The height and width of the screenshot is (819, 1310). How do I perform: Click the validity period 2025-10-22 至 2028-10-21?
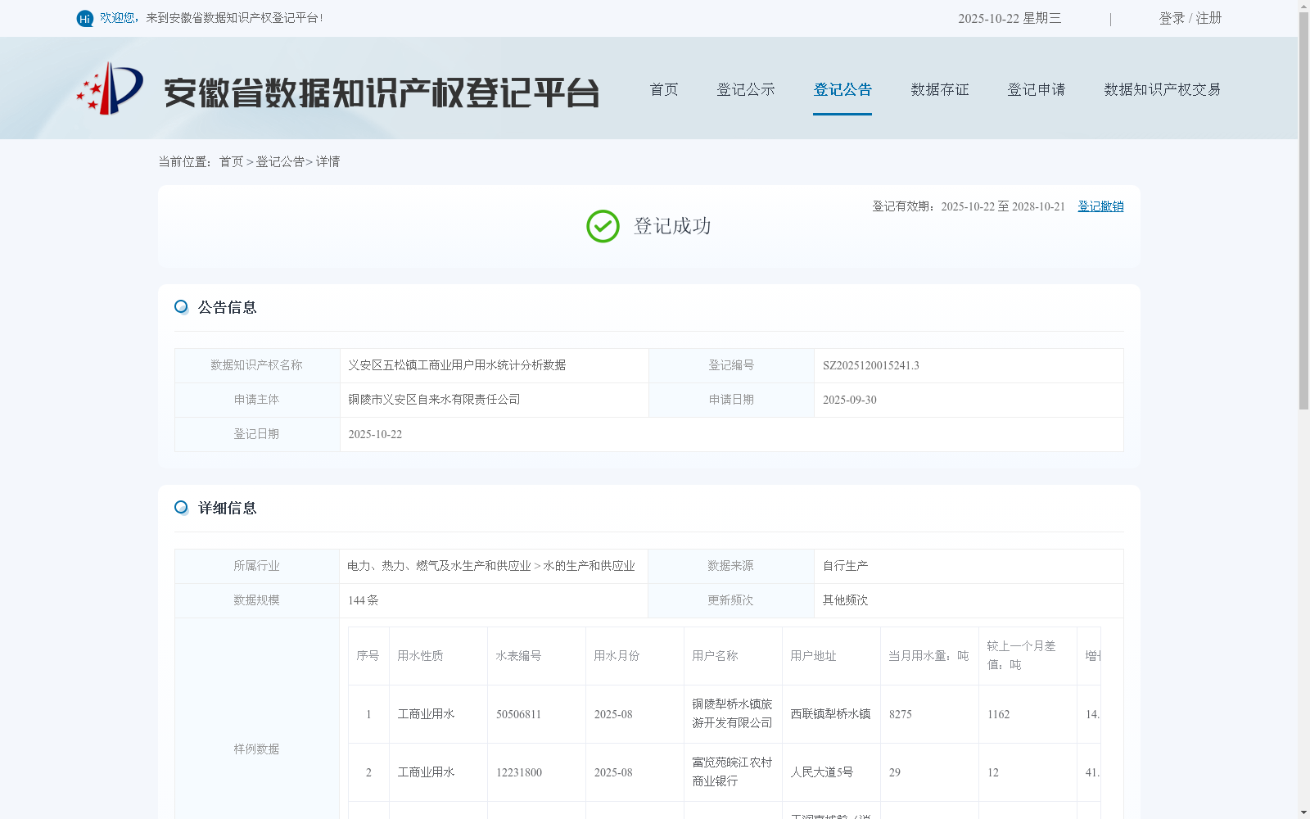pos(1003,206)
